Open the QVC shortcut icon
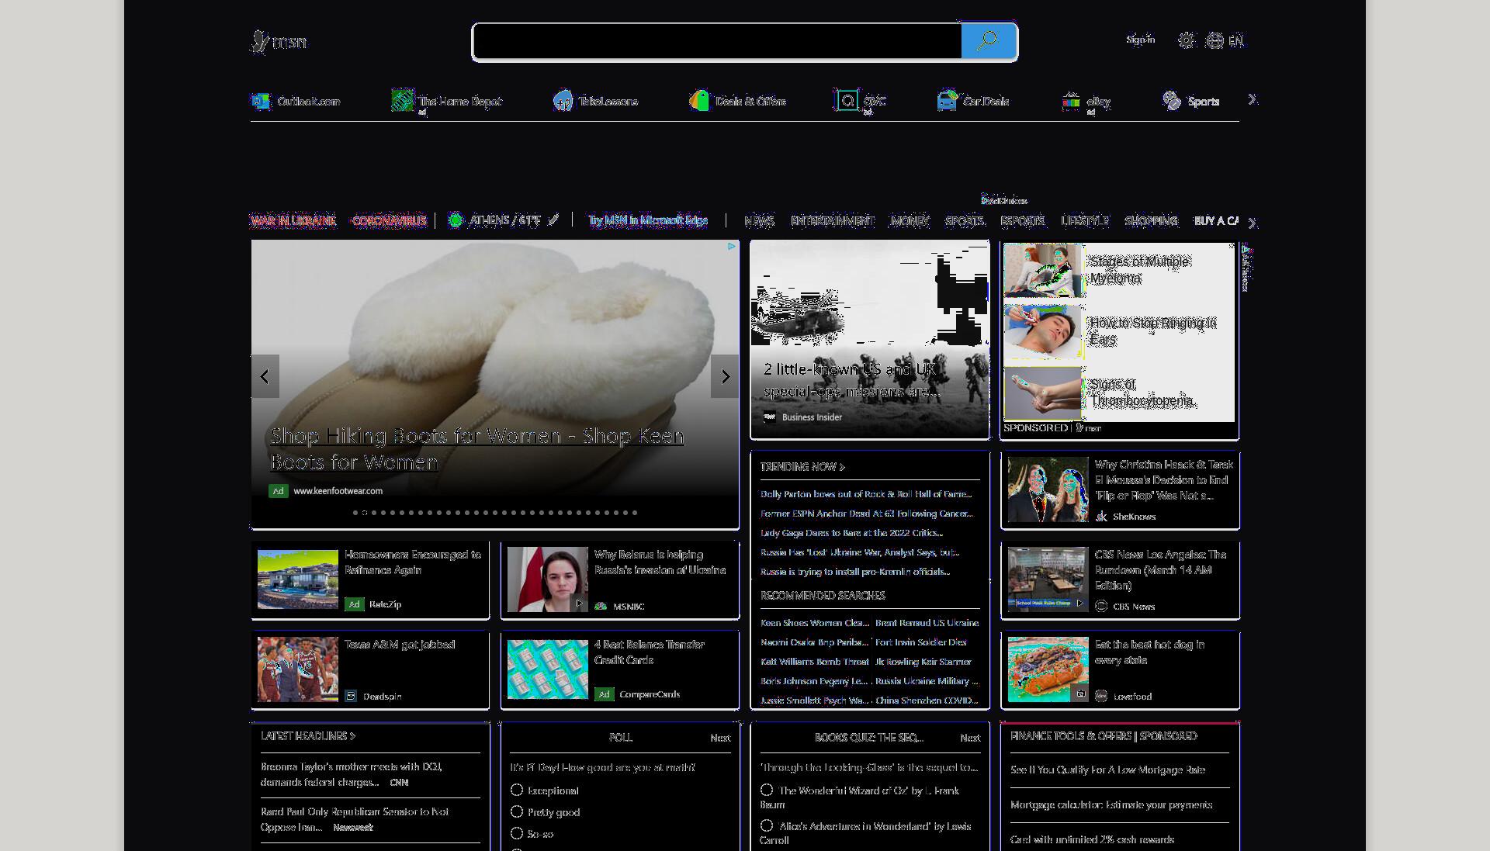This screenshot has width=1490, height=851. pos(847,101)
